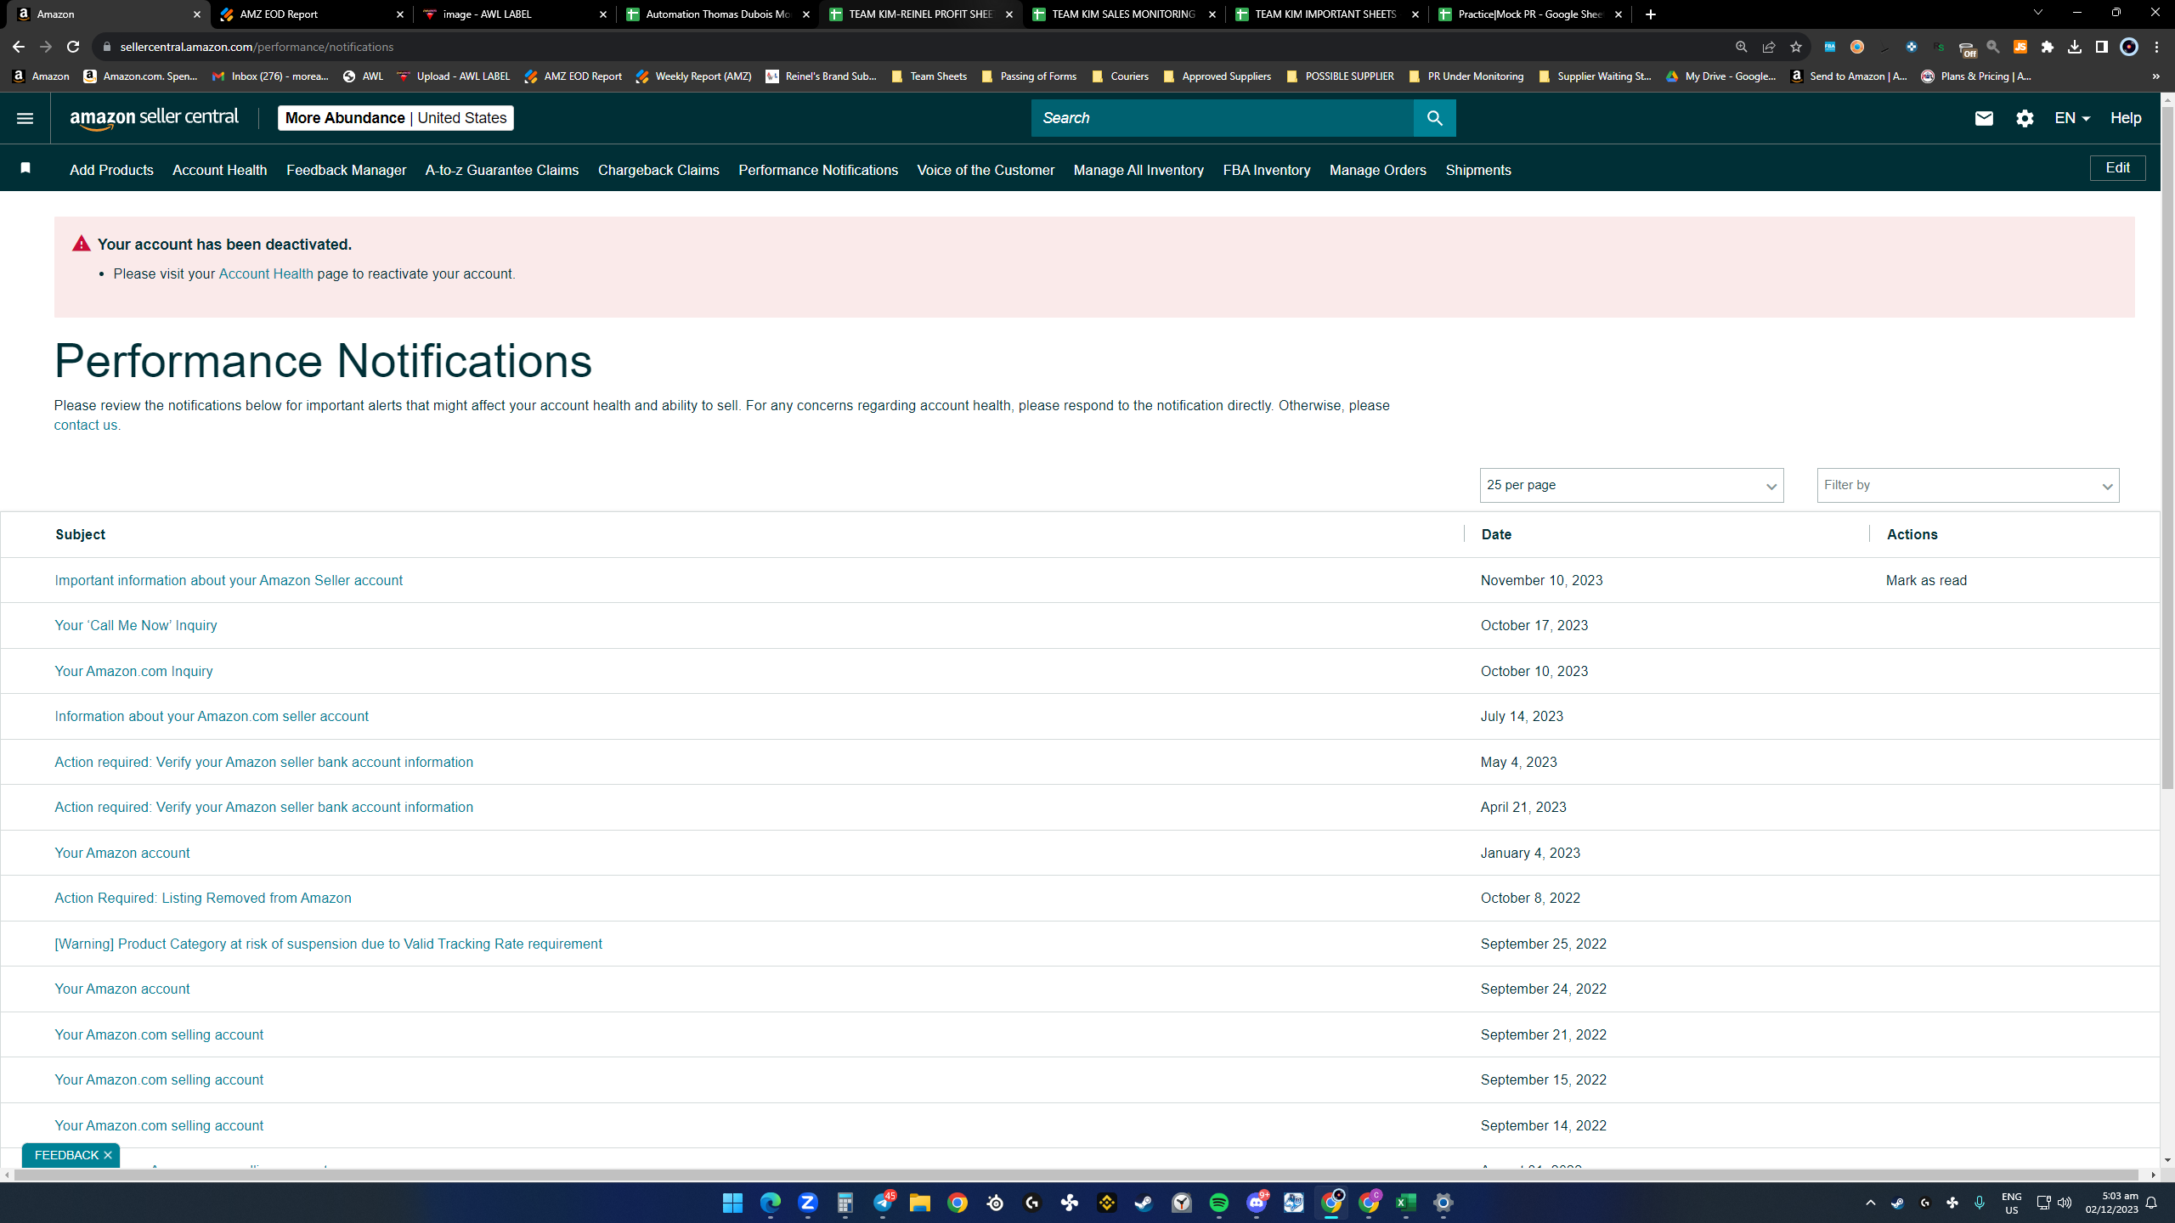
Task: Open Feedback Manager in the navigation bar
Action: point(346,170)
